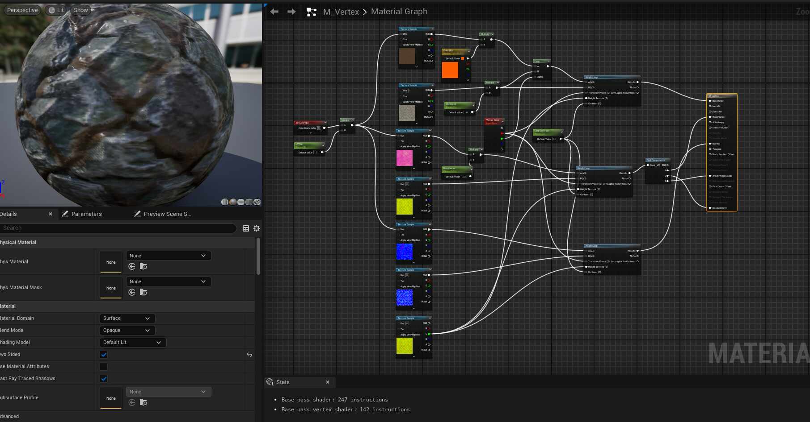This screenshot has height=422, width=810.
Task: Open the Shading Model dropdown
Action: coord(132,342)
